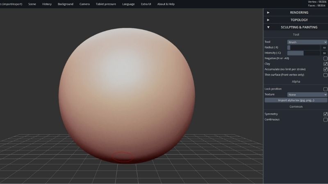Open the Camera menu

84,4
